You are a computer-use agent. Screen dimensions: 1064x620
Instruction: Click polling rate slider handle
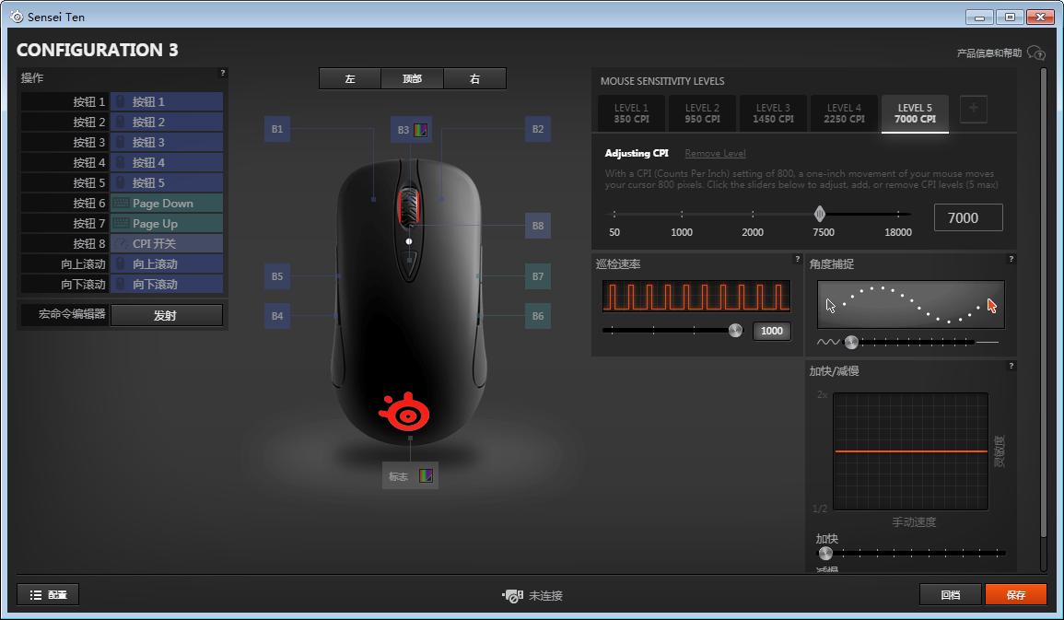click(735, 331)
